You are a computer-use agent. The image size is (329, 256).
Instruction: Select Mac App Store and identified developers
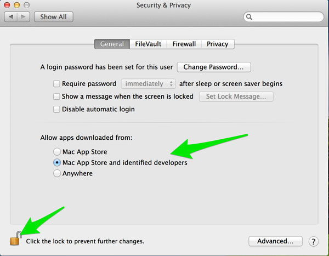tap(57, 163)
